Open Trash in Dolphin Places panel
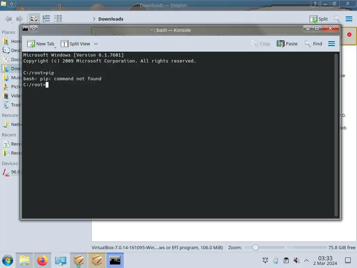Screen dimensions: 357x268 click(12, 105)
